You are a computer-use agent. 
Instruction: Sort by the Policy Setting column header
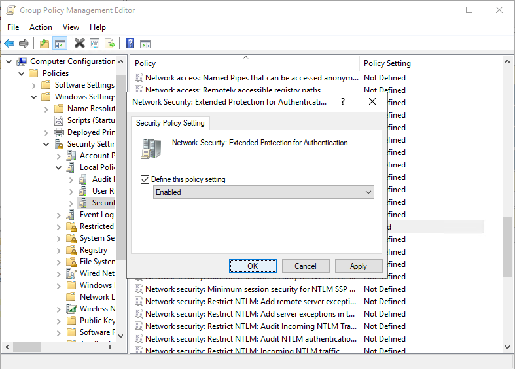pos(422,63)
